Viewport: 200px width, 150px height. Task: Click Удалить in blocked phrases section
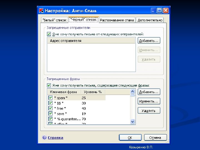click(149, 111)
